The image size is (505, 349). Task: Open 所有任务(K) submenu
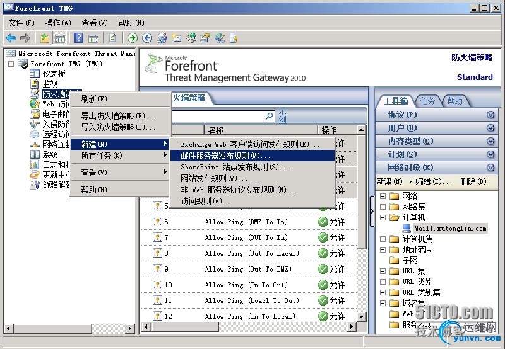pyautogui.click(x=120, y=156)
